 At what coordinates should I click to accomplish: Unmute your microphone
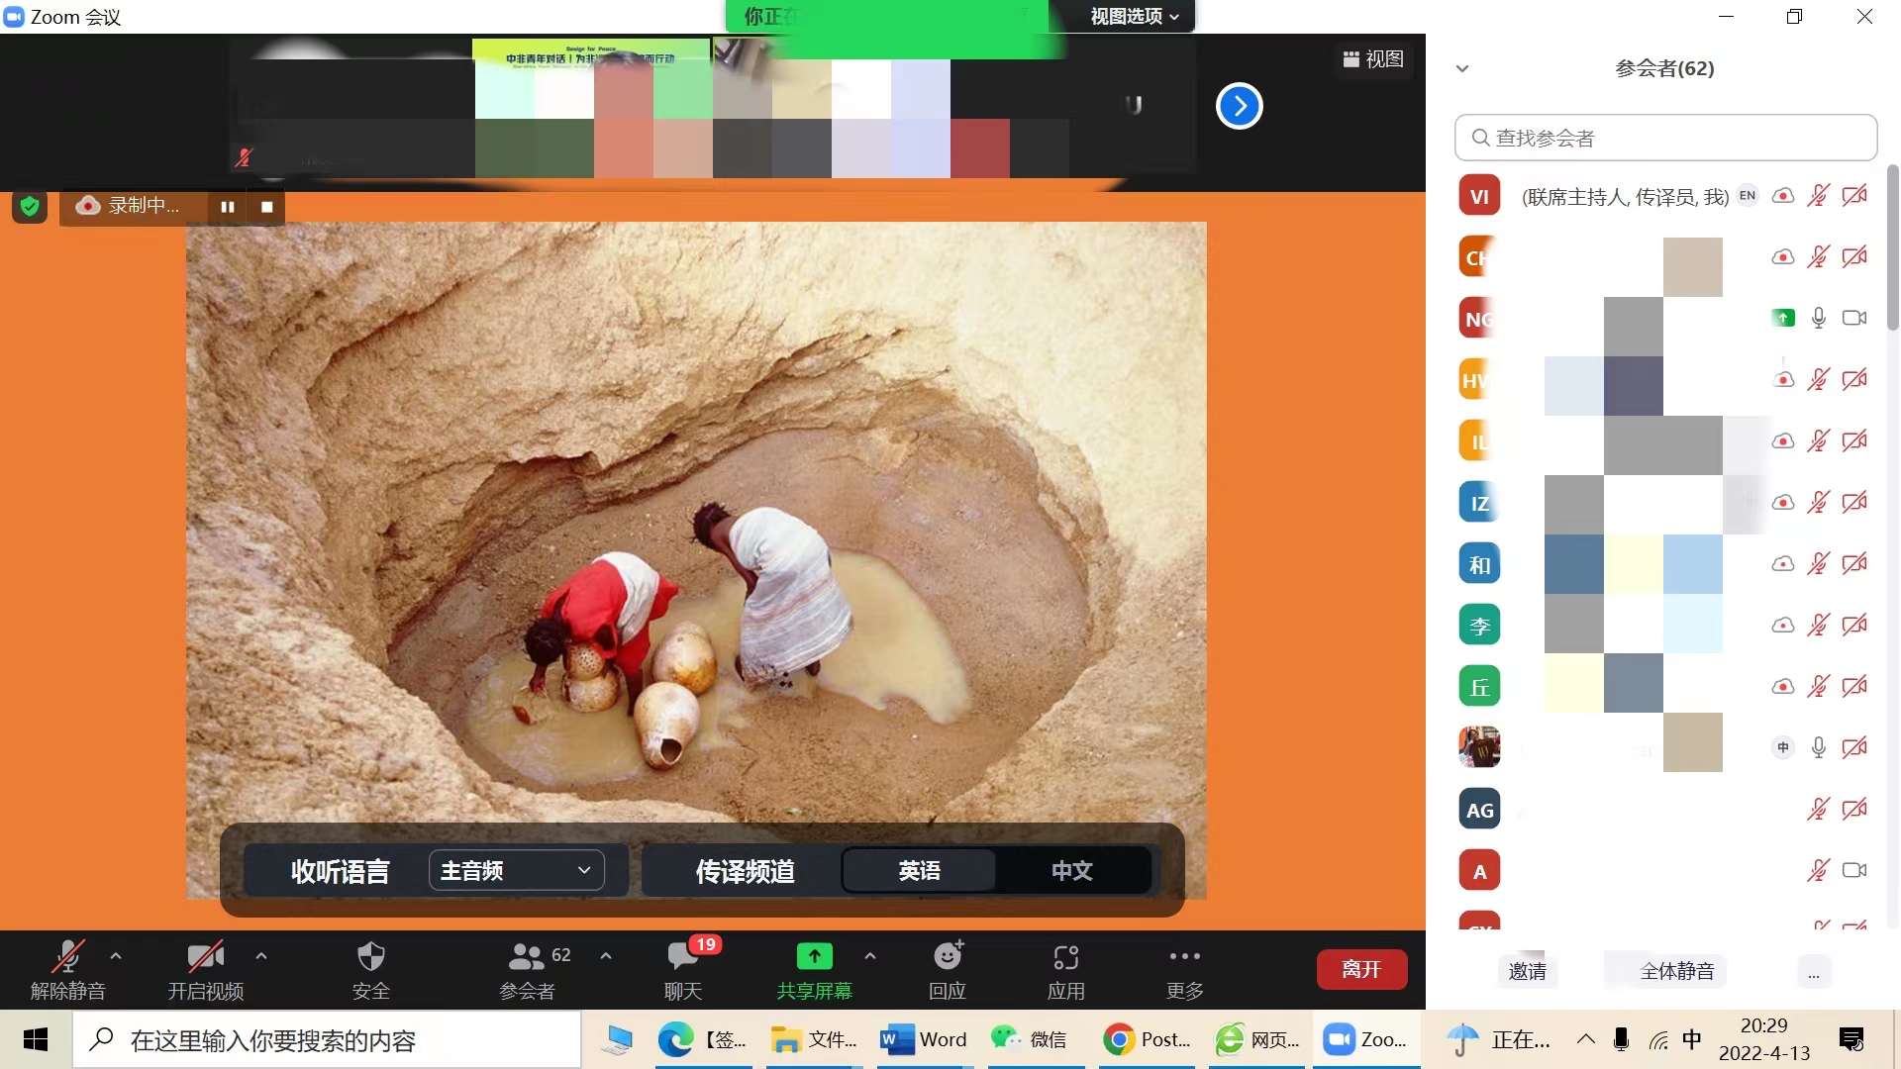pyautogui.click(x=67, y=957)
